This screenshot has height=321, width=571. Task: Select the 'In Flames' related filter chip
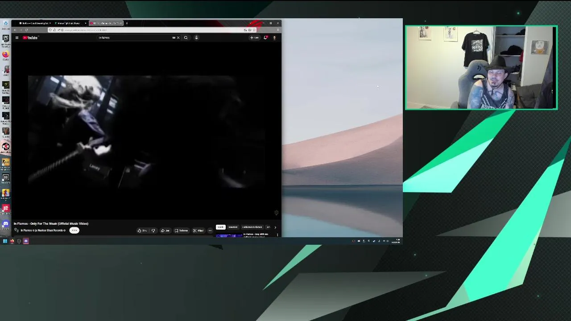point(252,227)
